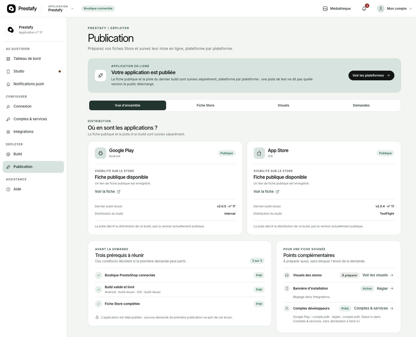Open Connexion in the sidebar

point(33,106)
